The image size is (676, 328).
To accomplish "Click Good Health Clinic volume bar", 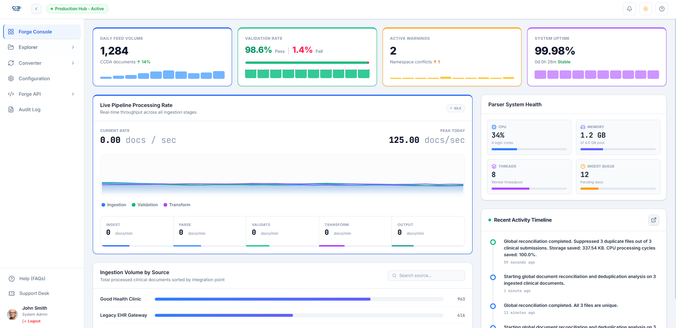I will tap(299, 299).
